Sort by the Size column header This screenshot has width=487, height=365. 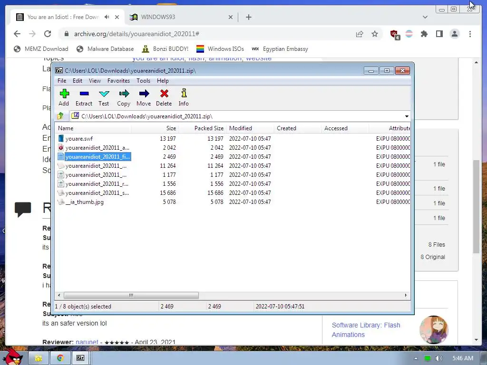coord(155,128)
